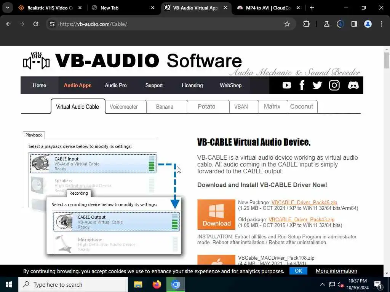Open the VB-Audio Facebook page icon
This screenshot has width=390, height=292.
point(302,86)
